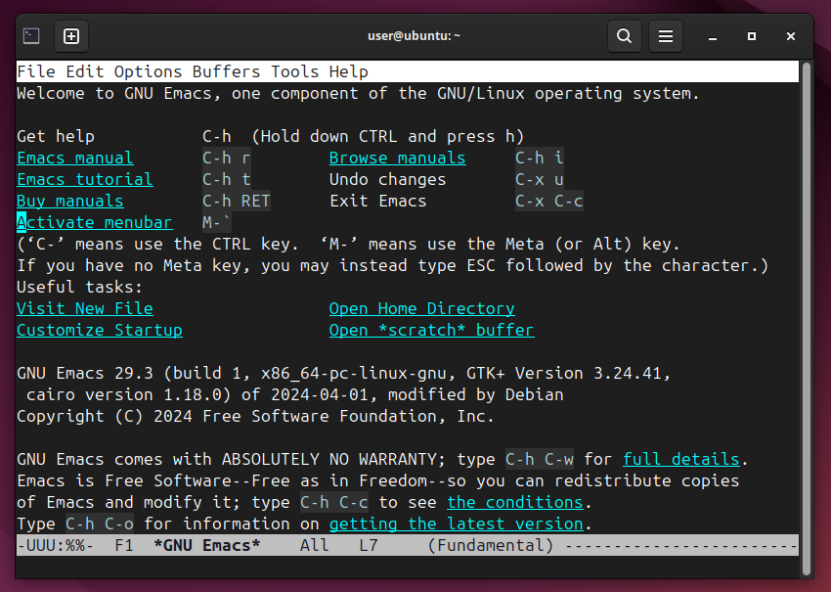This screenshot has height=592, width=831.
Task: Close the terminal window
Action: 791,36
